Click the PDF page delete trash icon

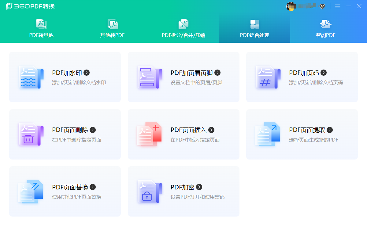tap(31, 134)
